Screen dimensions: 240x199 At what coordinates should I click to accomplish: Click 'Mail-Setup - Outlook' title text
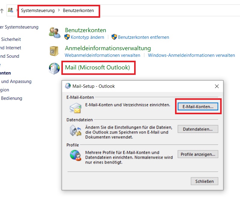[94, 86]
